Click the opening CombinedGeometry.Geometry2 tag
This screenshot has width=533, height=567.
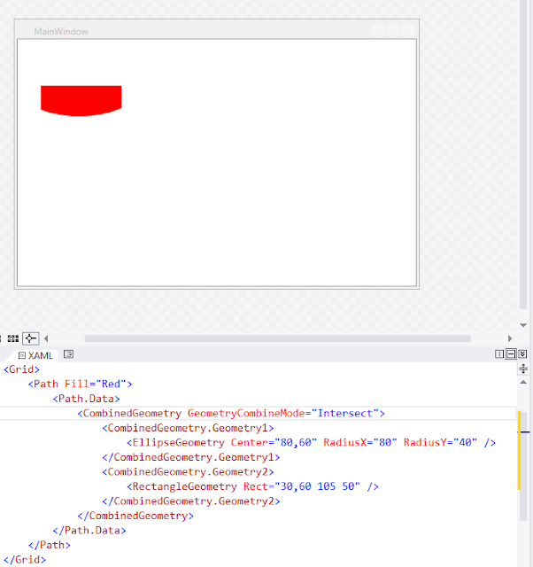(188, 471)
